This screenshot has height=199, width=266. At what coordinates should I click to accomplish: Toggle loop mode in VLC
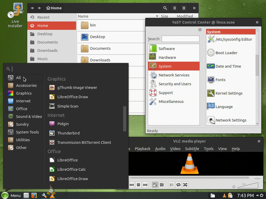pyautogui.click(x=178, y=185)
